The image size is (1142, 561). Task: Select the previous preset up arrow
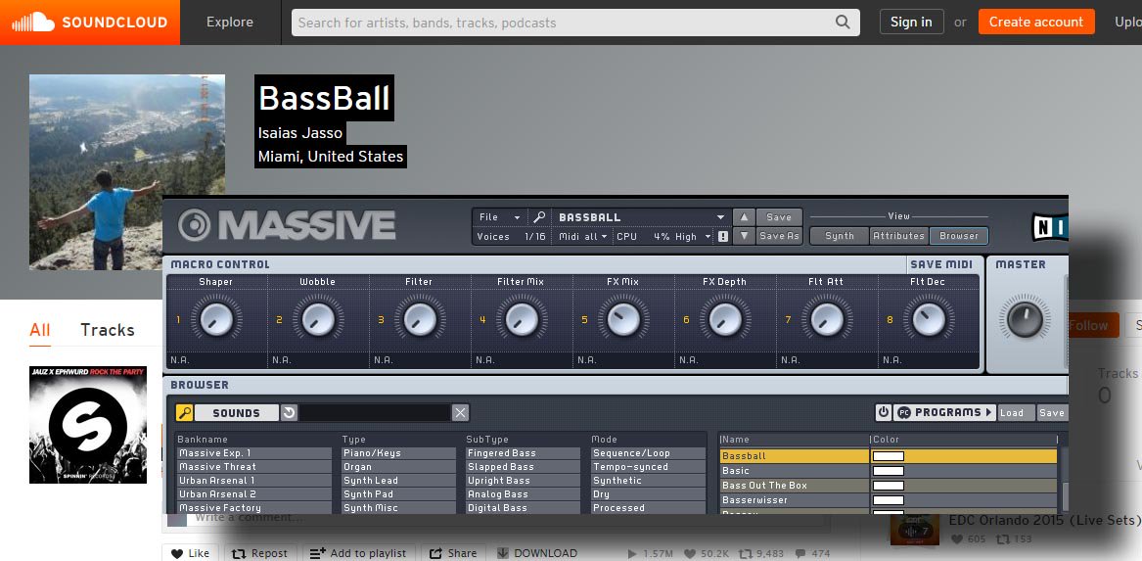pos(743,217)
